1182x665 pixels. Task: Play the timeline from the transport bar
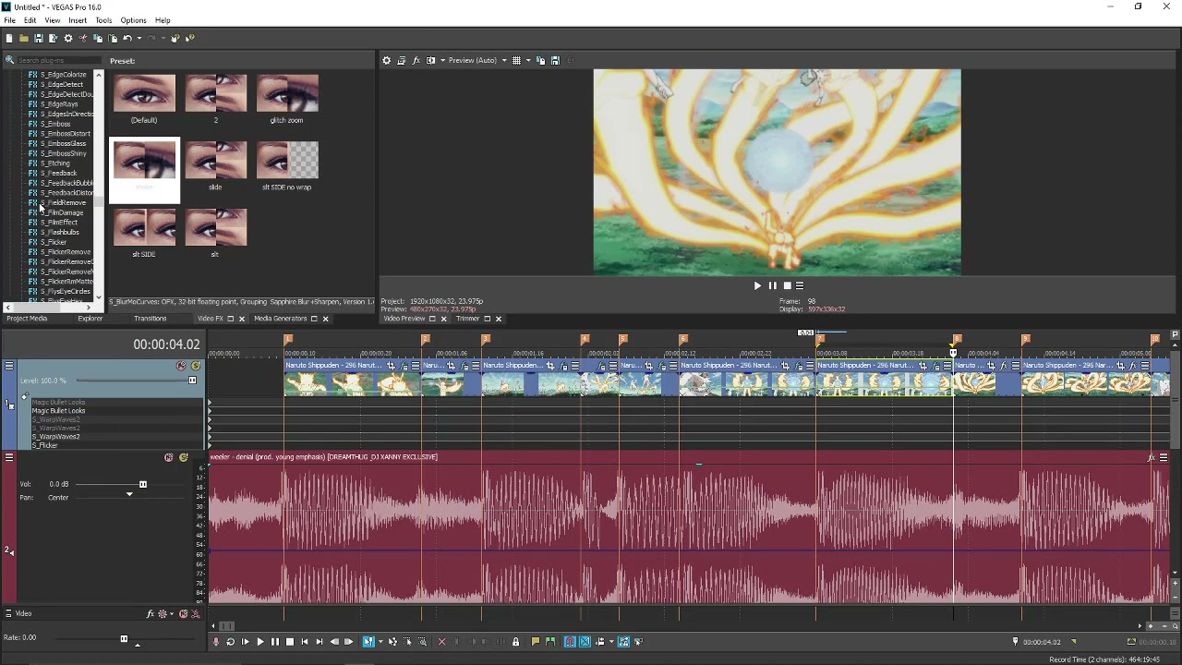tap(260, 642)
